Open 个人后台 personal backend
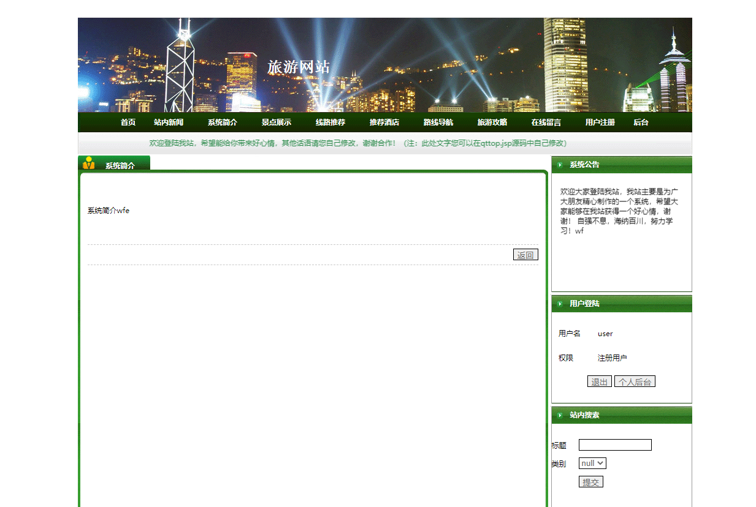Image resolution: width=756 pixels, height=507 pixels. (635, 381)
